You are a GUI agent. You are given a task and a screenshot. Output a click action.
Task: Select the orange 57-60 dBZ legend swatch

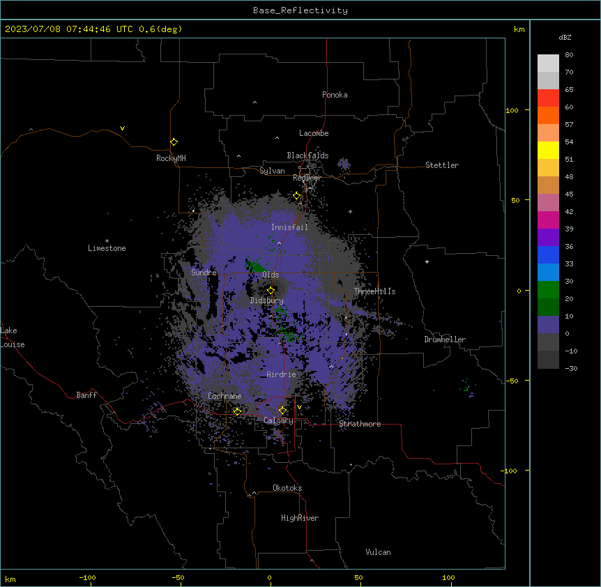point(548,115)
